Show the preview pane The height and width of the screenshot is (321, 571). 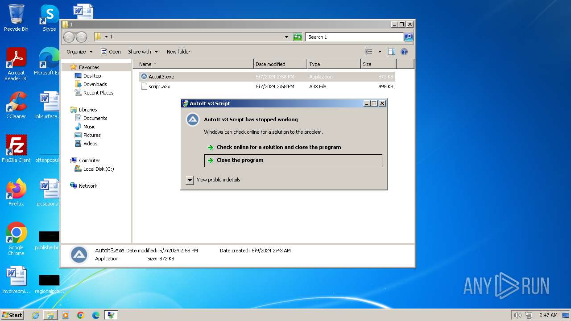coord(392,52)
